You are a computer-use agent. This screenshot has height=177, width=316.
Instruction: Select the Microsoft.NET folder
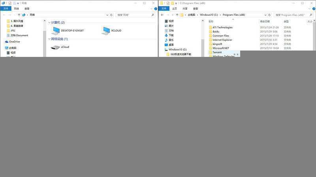pos(219,48)
